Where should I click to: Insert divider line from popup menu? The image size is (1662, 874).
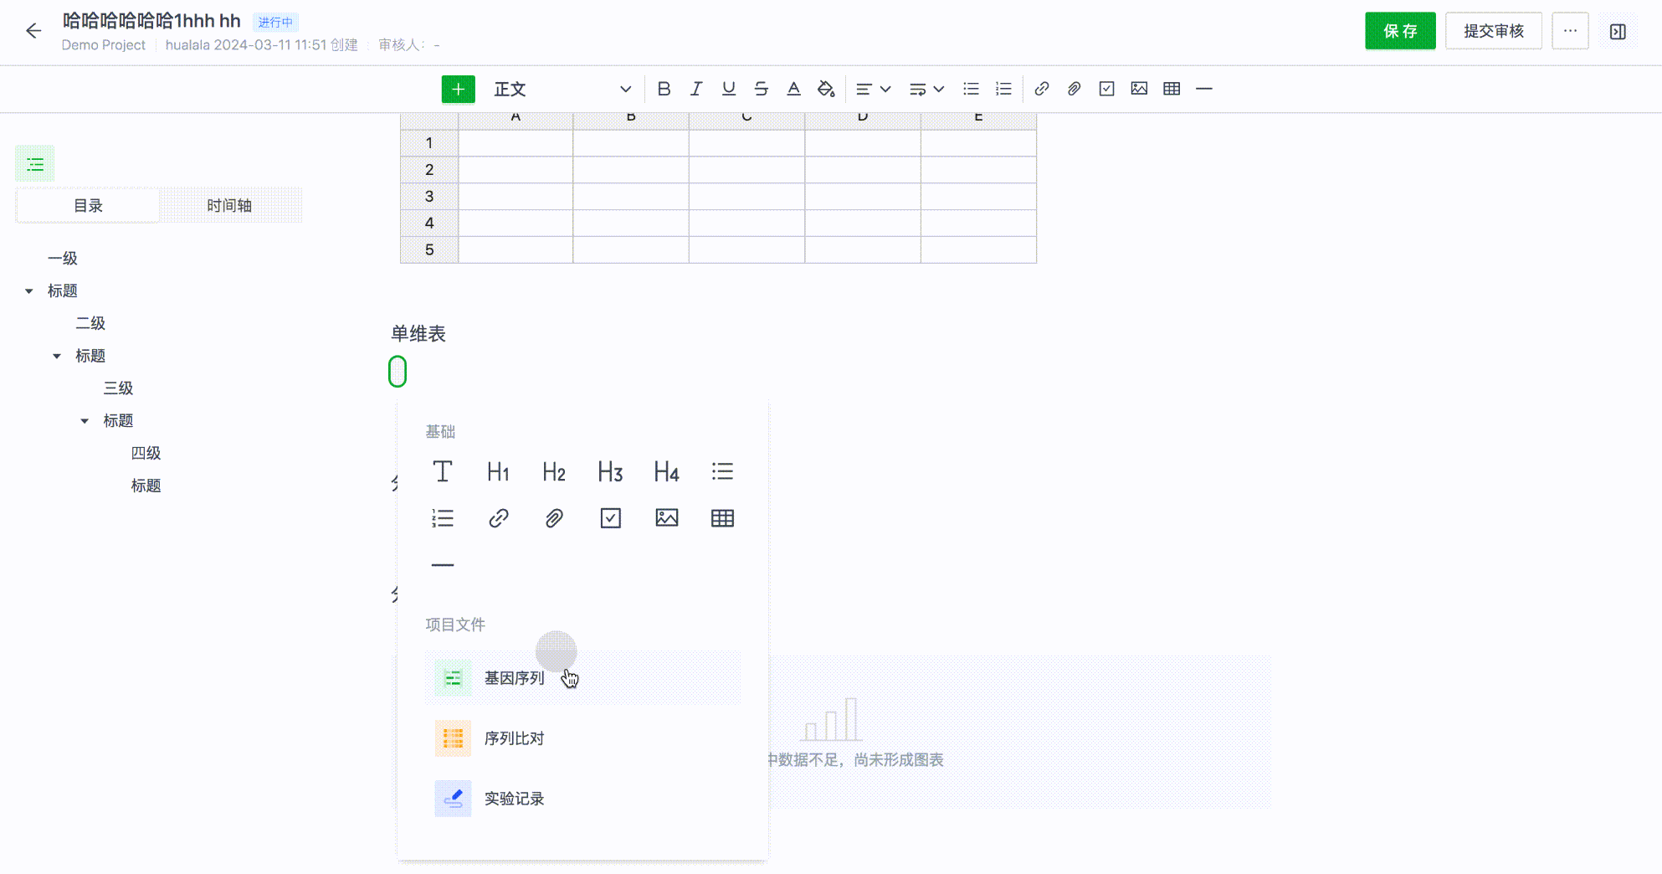pyautogui.click(x=443, y=565)
